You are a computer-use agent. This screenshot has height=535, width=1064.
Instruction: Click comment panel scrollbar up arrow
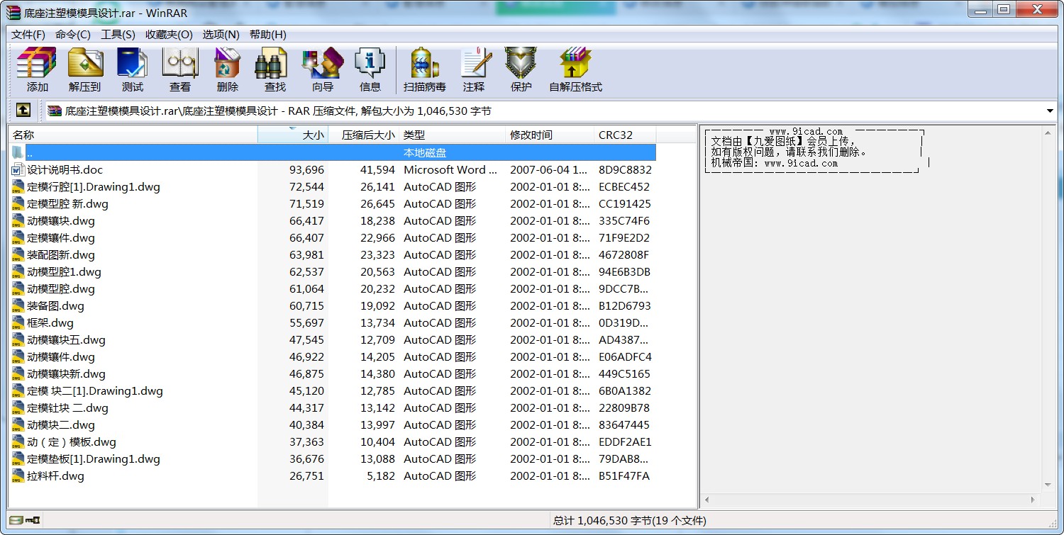(x=1048, y=133)
